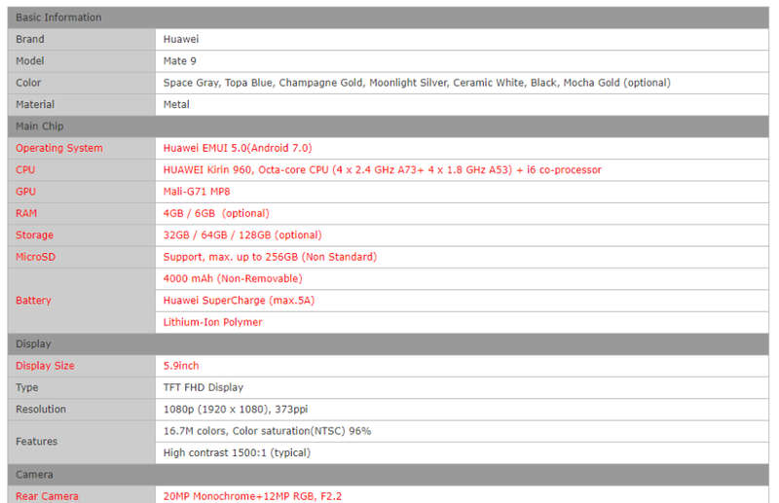Image resolution: width=779 pixels, height=503 pixels.
Task: Click the Mate 9 model value
Action: (x=180, y=61)
